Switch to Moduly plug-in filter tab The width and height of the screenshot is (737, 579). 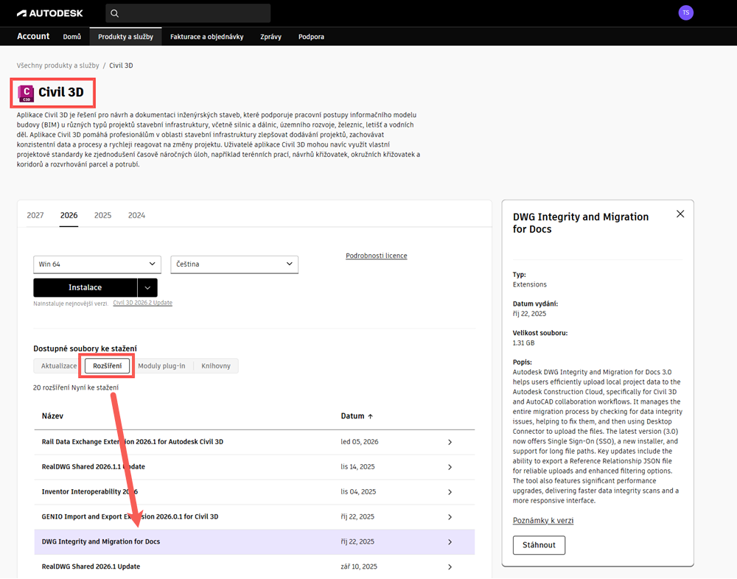point(161,366)
